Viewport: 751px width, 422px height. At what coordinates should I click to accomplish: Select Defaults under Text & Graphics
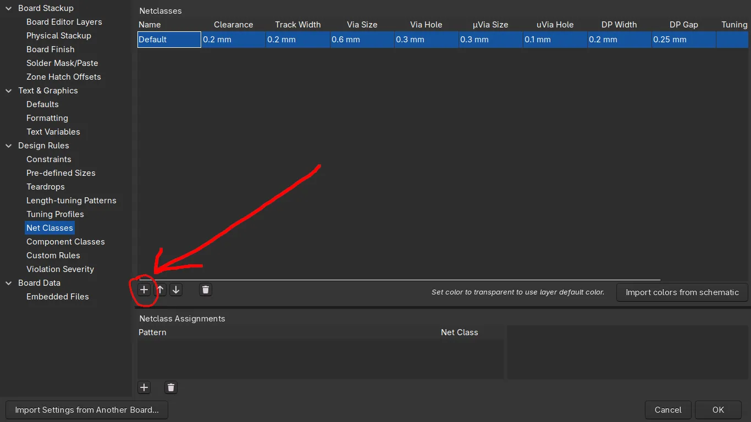42,104
